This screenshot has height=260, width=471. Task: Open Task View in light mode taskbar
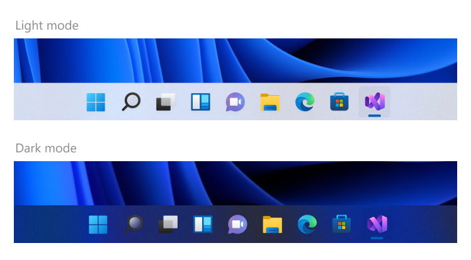[166, 102]
